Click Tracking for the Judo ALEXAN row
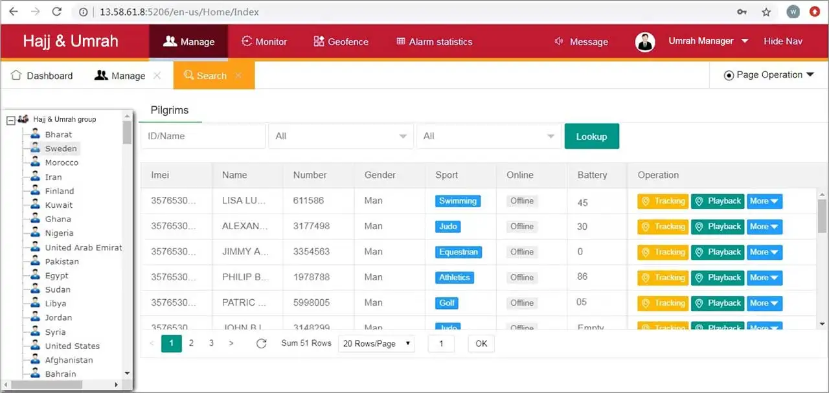829x393 pixels. point(663,227)
